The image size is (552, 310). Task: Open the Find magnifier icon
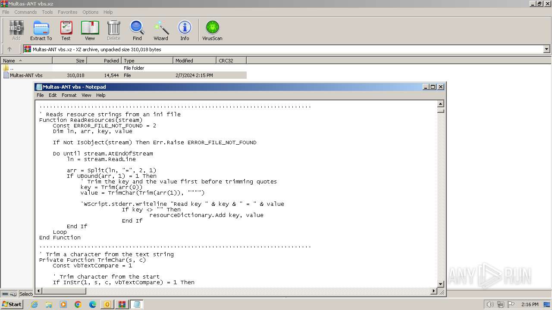click(x=137, y=30)
